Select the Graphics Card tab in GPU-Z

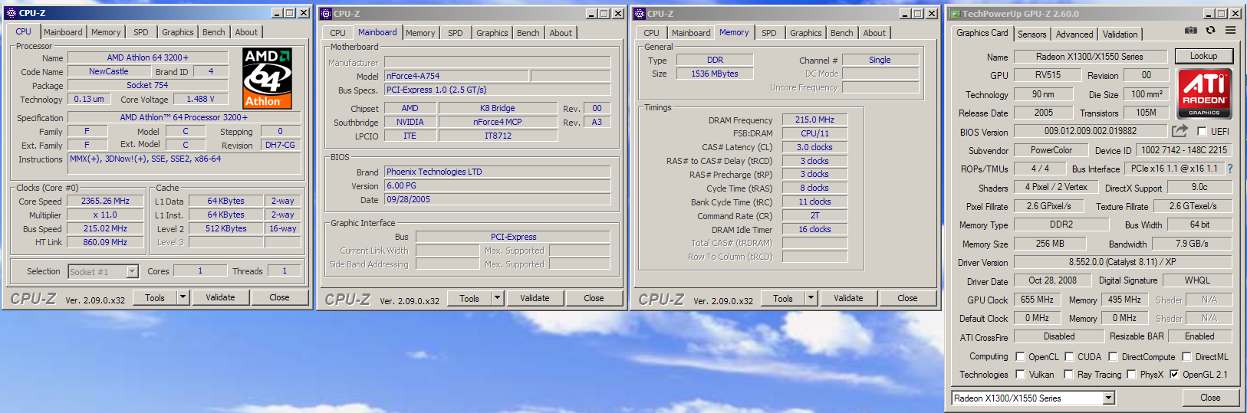tap(982, 33)
